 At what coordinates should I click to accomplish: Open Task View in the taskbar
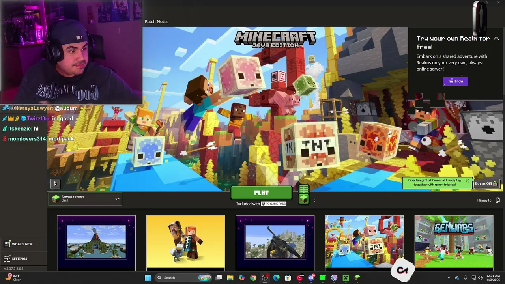click(219, 278)
